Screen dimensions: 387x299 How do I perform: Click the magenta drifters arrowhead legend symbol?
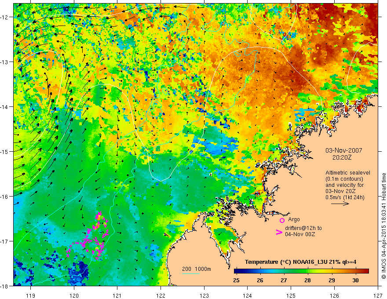click(x=279, y=232)
